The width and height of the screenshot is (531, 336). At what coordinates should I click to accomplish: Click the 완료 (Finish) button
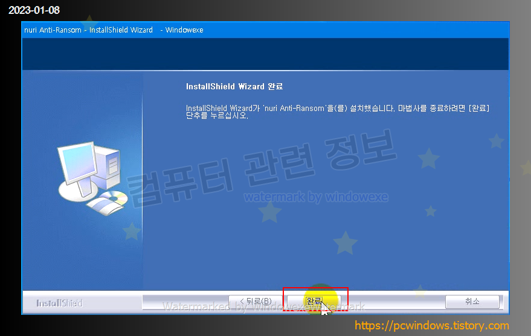tap(314, 302)
